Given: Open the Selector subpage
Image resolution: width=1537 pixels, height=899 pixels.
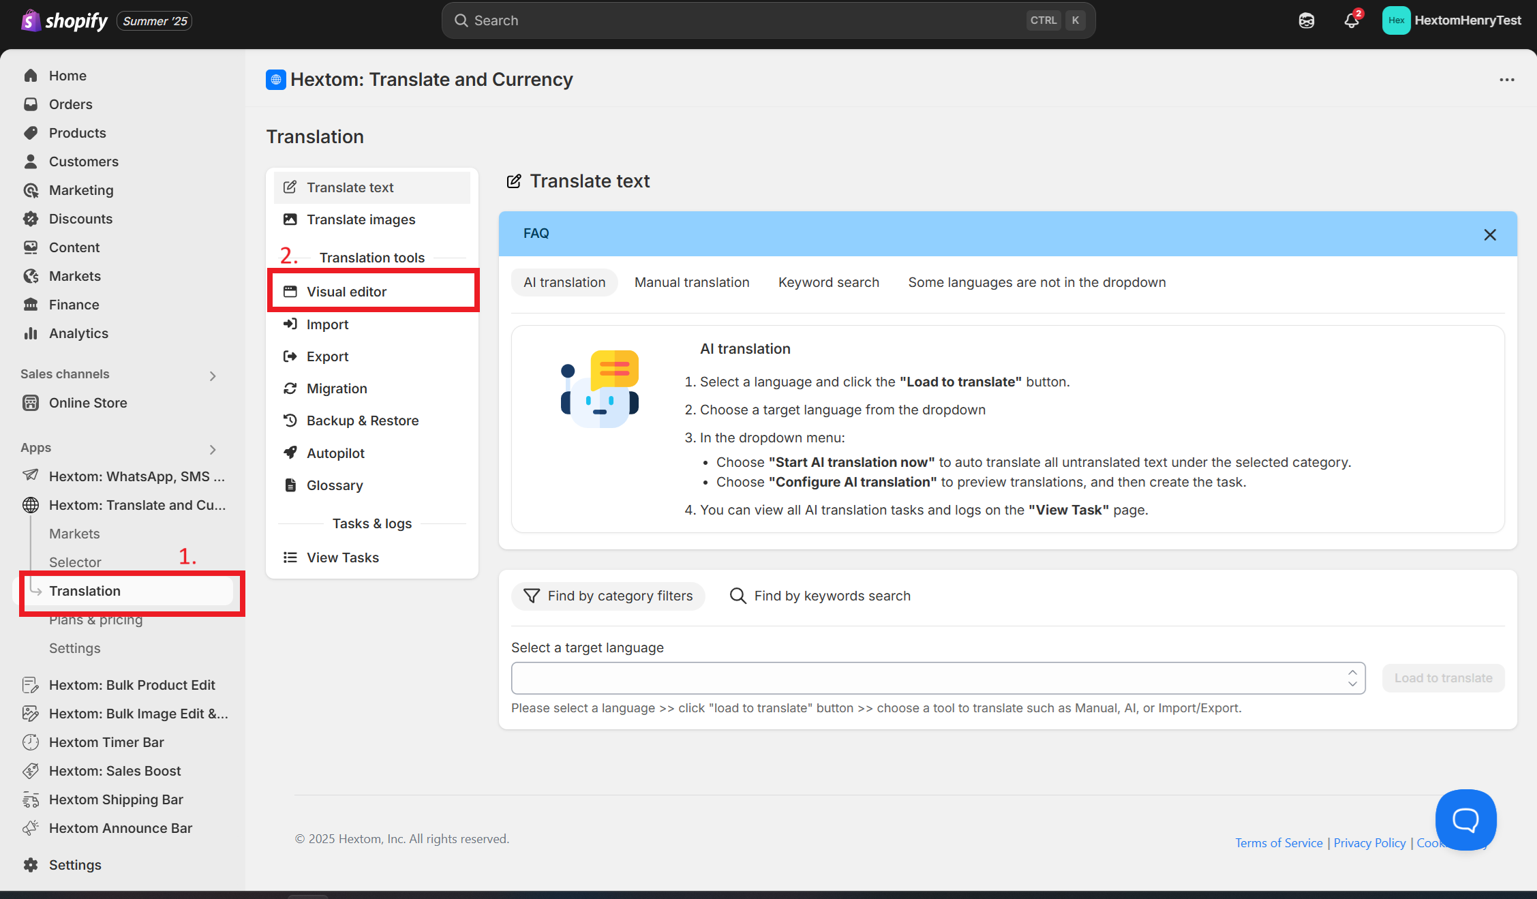Looking at the screenshot, I should (x=75, y=562).
